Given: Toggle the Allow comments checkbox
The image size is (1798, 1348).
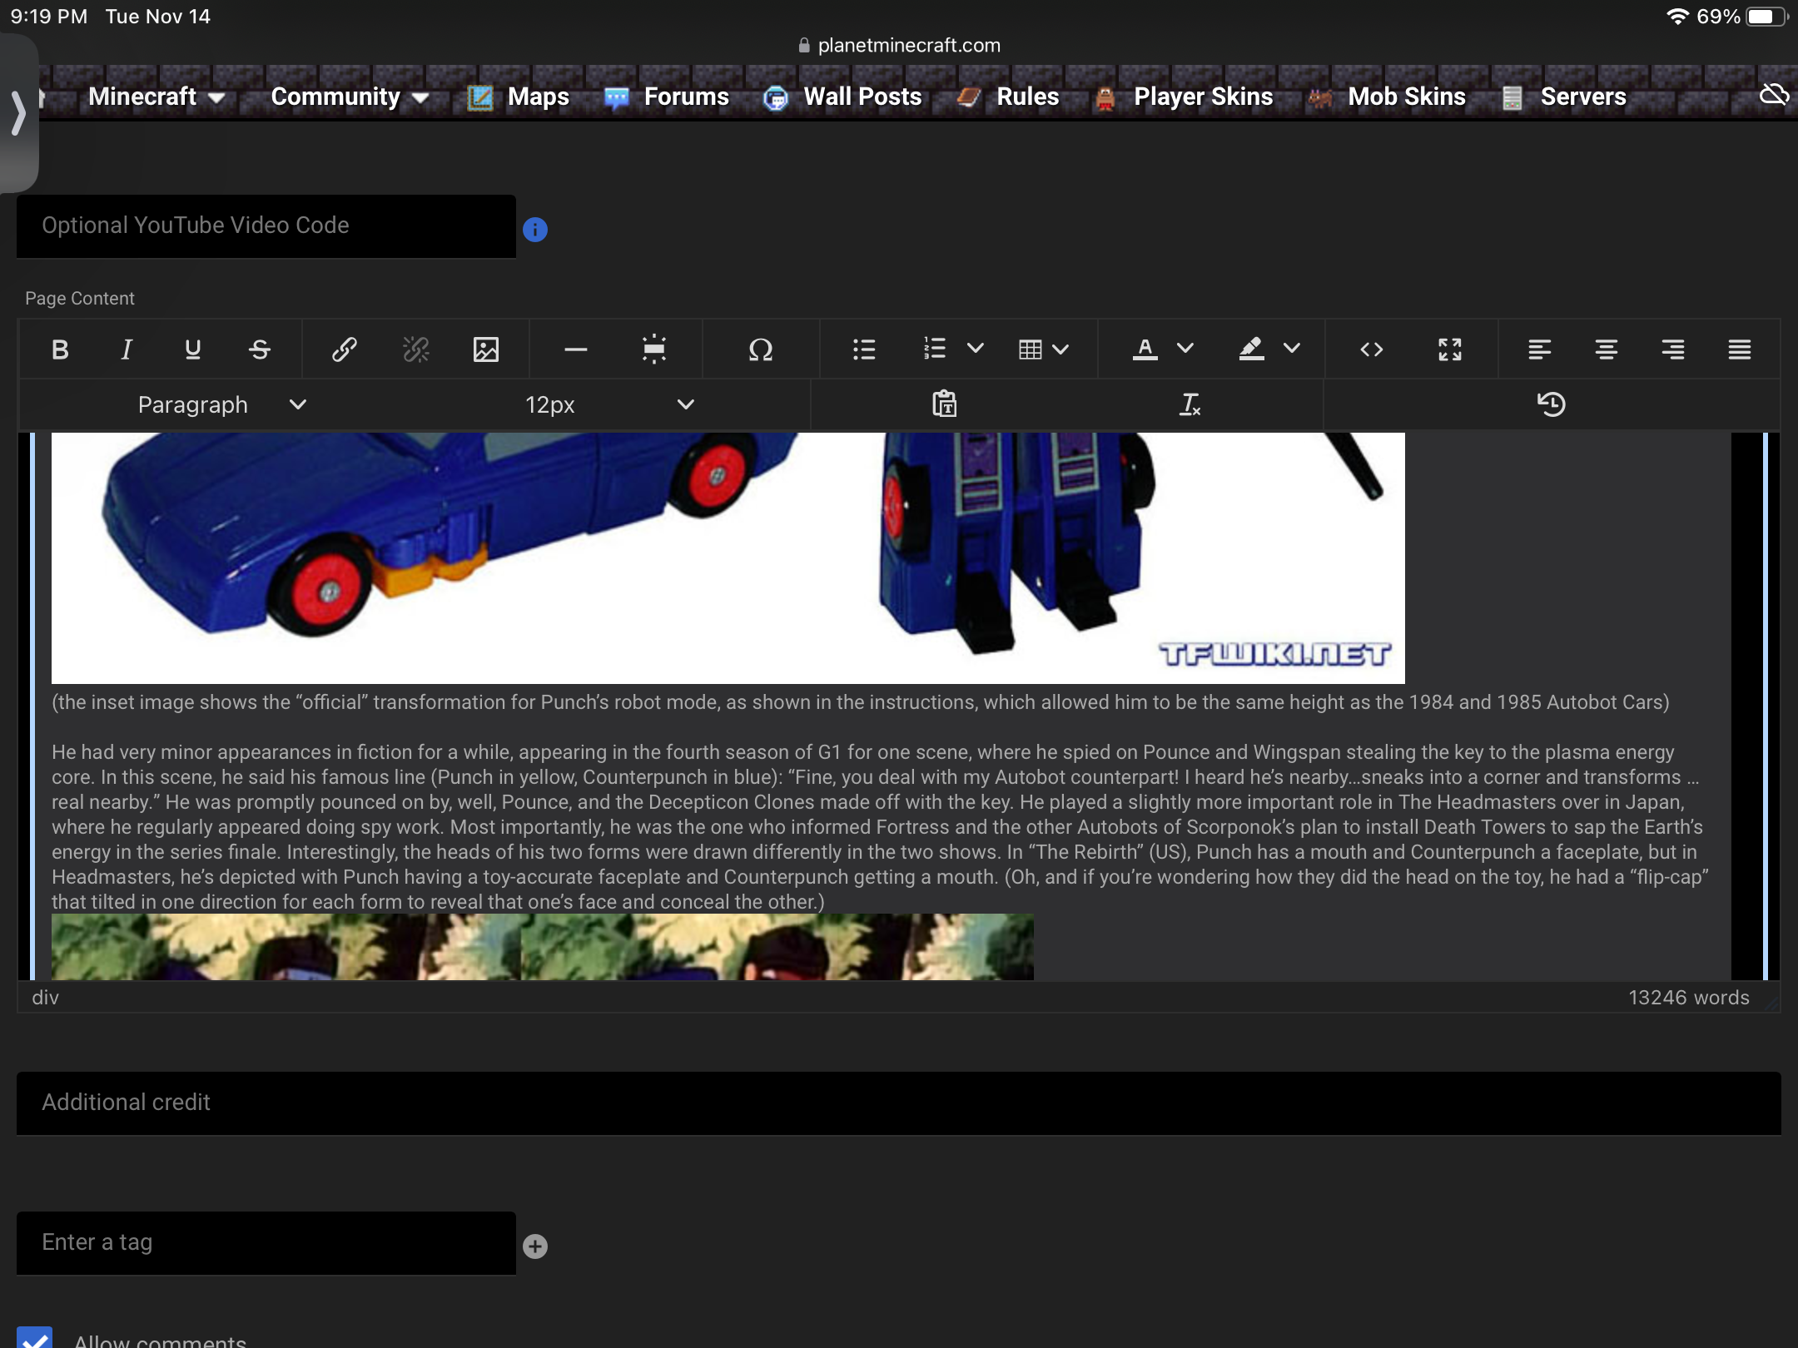Looking at the screenshot, I should pos(35,1336).
